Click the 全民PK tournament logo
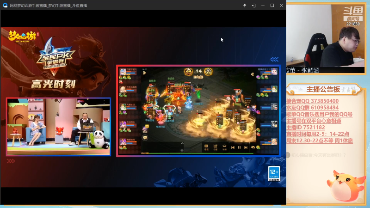This screenshot has width=370, height=208. (55, 56)
